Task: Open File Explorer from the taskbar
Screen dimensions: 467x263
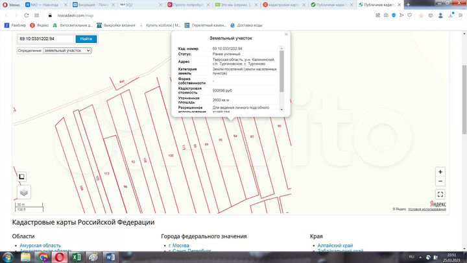Action: (25, 257)
